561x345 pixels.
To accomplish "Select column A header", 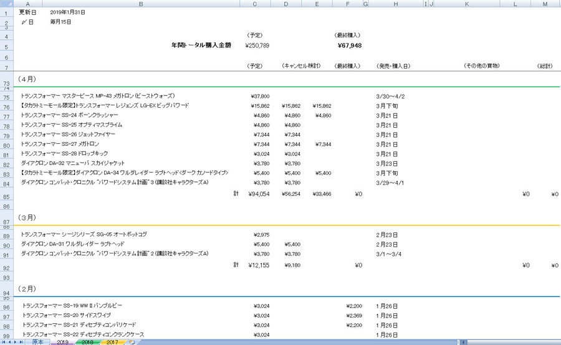I will 27,4.
